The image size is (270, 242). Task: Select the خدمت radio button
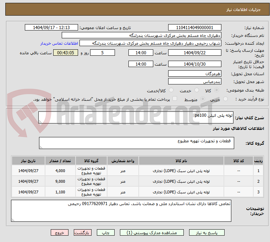(x=197, y=90)
